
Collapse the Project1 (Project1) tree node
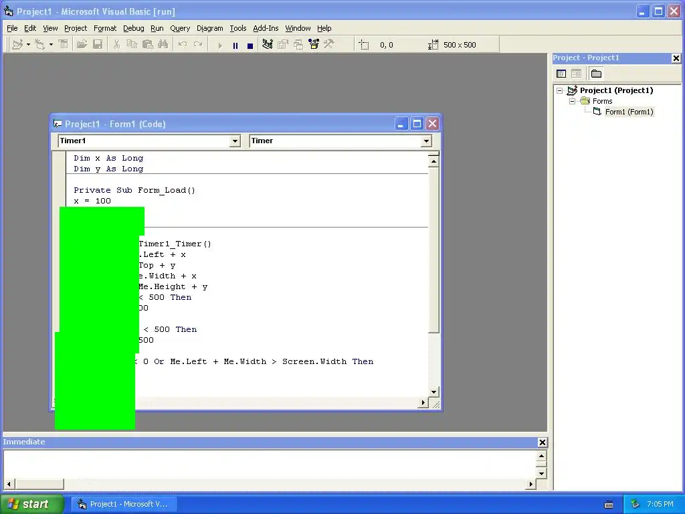pyautogui.click(x=560, y=90)
